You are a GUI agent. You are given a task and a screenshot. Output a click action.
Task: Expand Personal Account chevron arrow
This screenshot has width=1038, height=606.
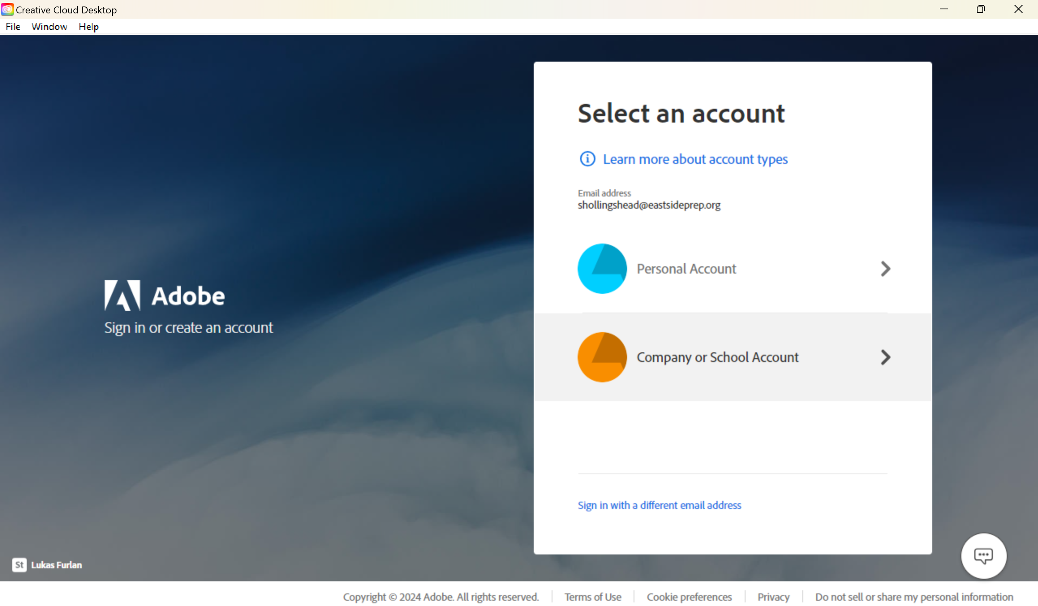885,269
